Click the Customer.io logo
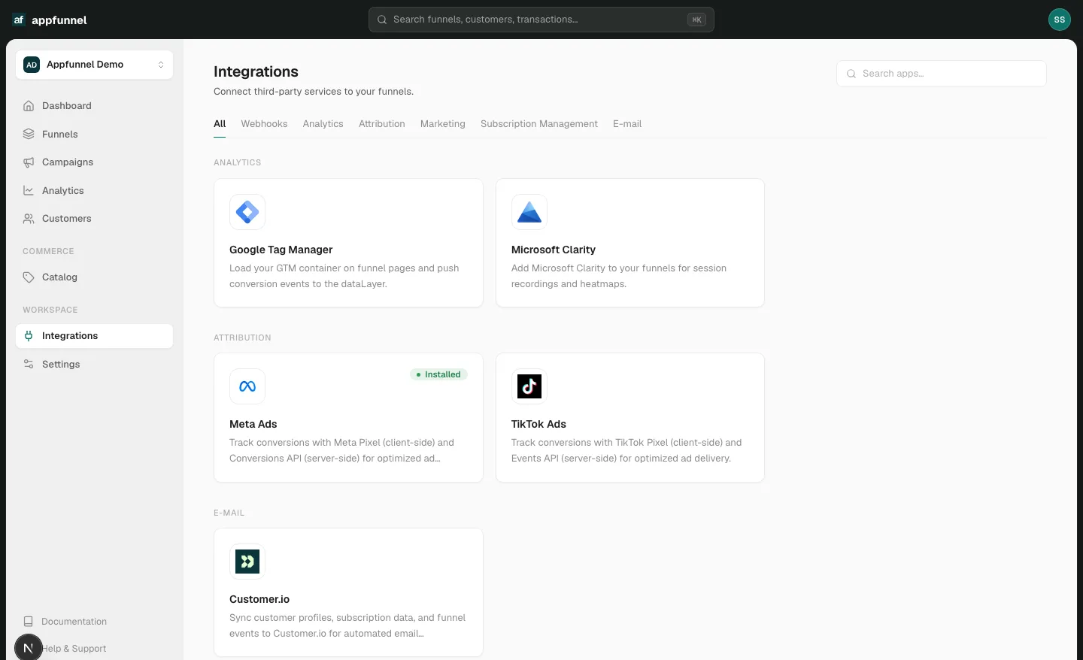Screen dimensions: 1083x660 (247, 562)
